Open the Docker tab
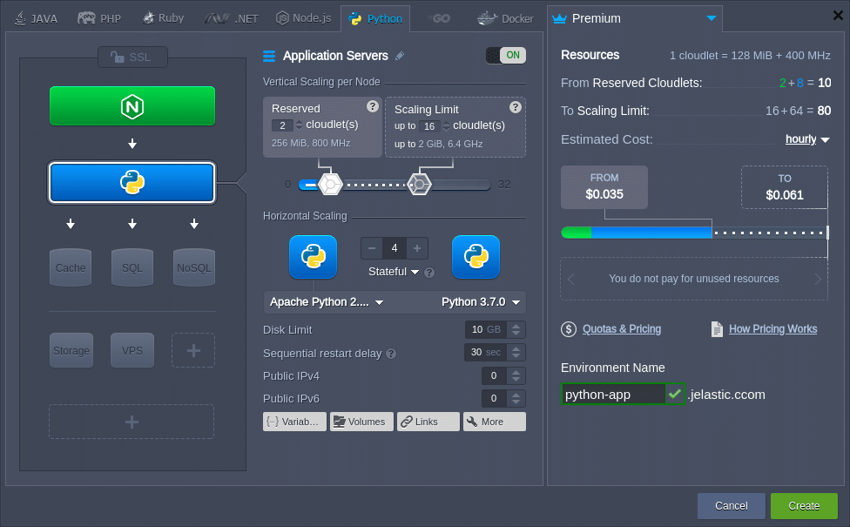Screen dimensions: 850x527 pos(505,19)
